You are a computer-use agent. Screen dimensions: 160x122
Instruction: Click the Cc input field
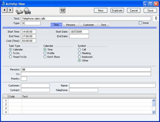coord(86,74)
